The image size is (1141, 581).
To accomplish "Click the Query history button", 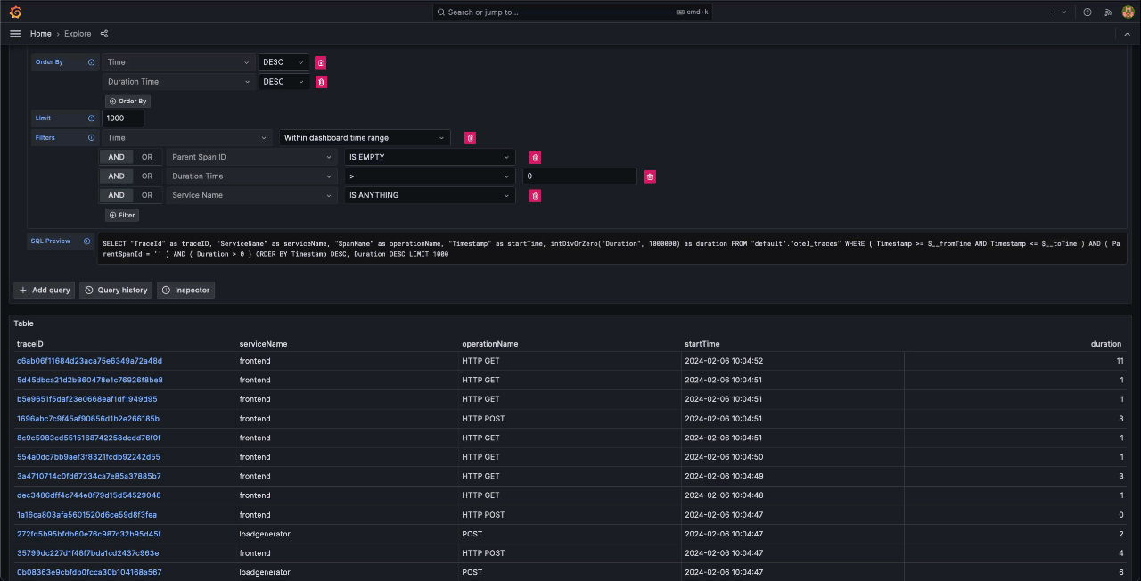I will click(x=116, y=290).
